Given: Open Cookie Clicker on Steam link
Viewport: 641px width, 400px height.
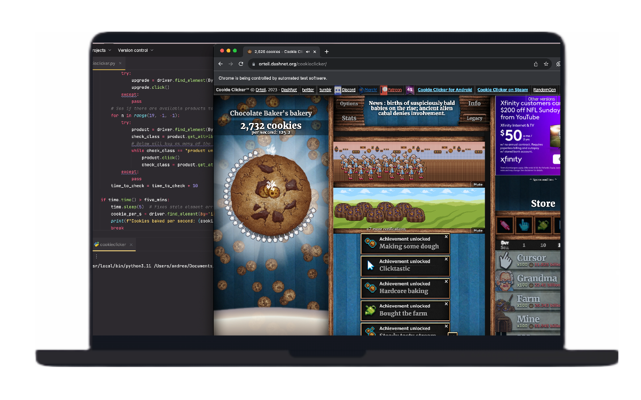Looking at the screenshot, I should [x=503, y=90].
